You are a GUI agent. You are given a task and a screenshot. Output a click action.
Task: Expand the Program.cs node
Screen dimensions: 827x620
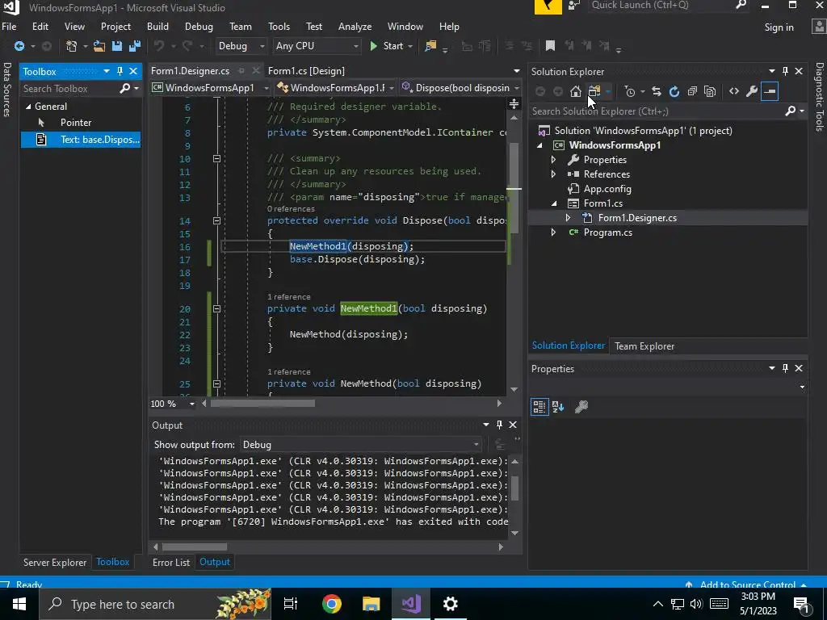point(553,232)
